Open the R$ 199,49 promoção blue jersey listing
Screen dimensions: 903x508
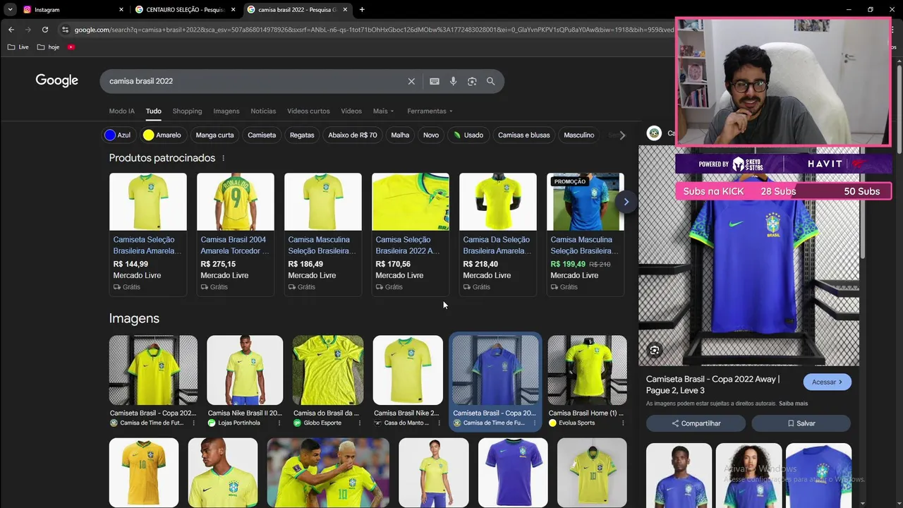click(x=586, y=234)
